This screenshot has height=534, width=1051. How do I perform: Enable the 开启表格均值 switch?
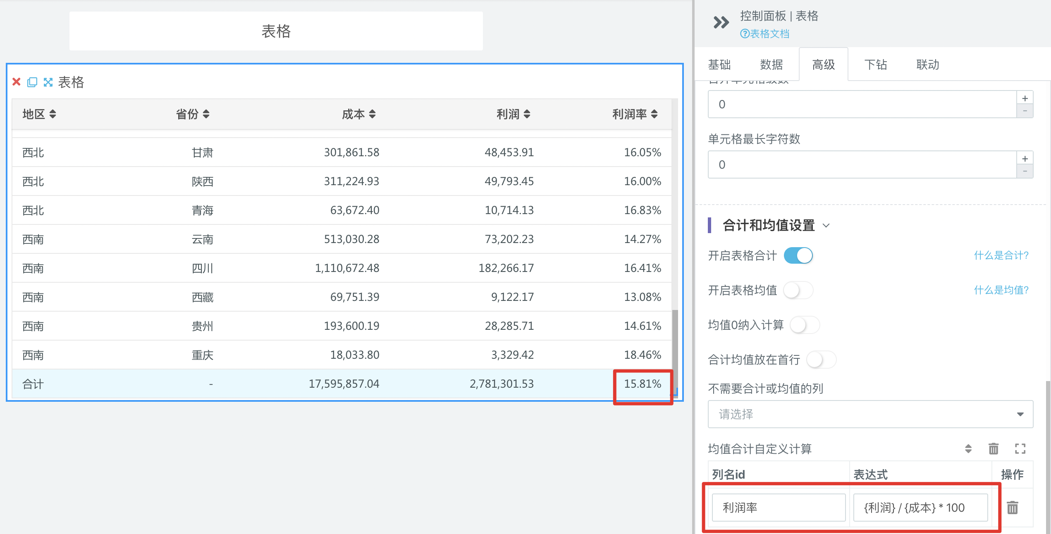tap(798, 290)
